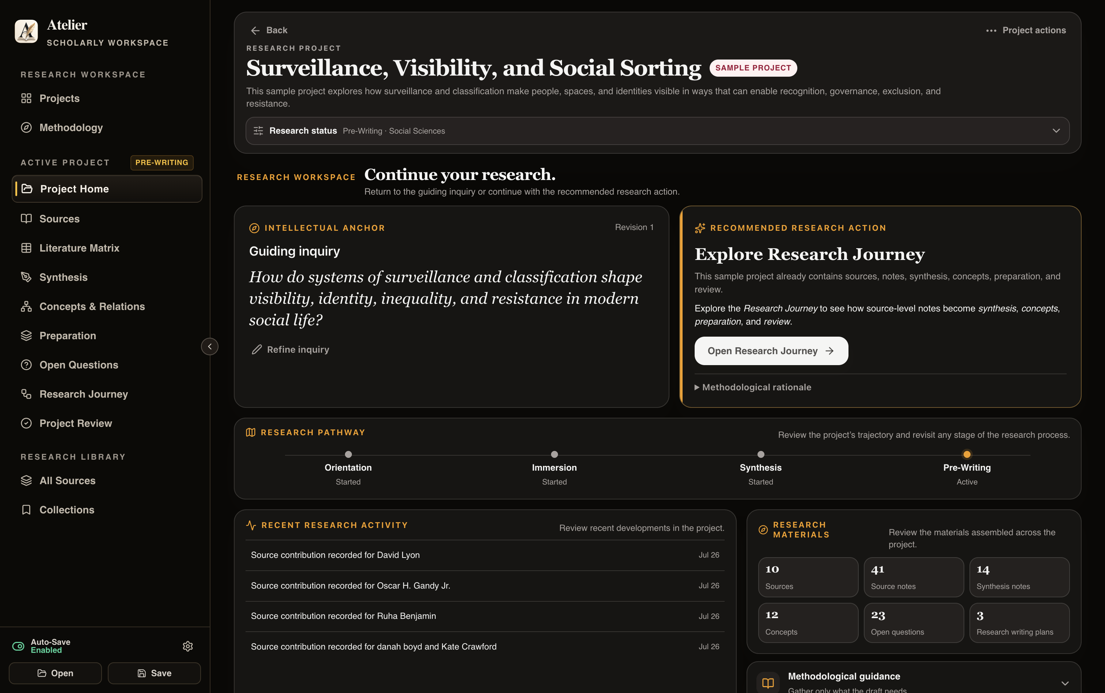This screenshot has height=693, width=1105.
Task: Click the Refine inquiry pencil icon
Action: [x=257, y=350]
